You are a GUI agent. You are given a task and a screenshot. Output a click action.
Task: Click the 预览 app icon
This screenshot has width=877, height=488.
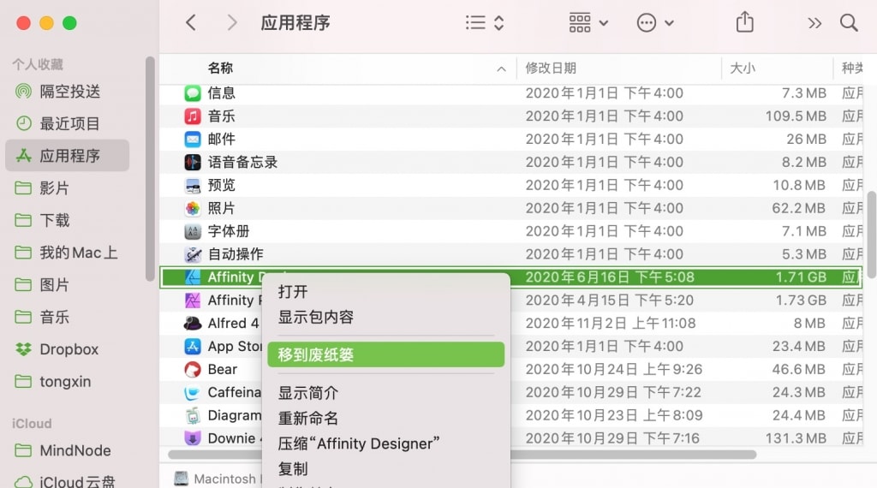193,185
